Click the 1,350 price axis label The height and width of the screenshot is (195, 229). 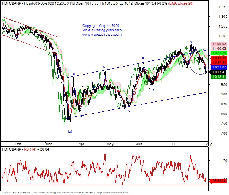coord(223,7)
